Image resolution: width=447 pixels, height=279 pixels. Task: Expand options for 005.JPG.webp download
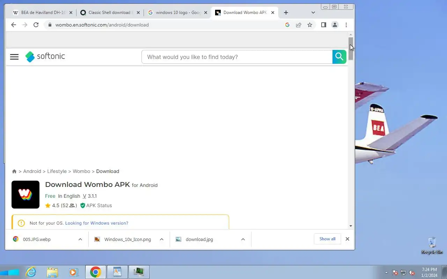coord(80,239)
